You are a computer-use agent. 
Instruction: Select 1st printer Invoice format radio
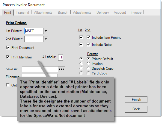[x=81, y=63]
